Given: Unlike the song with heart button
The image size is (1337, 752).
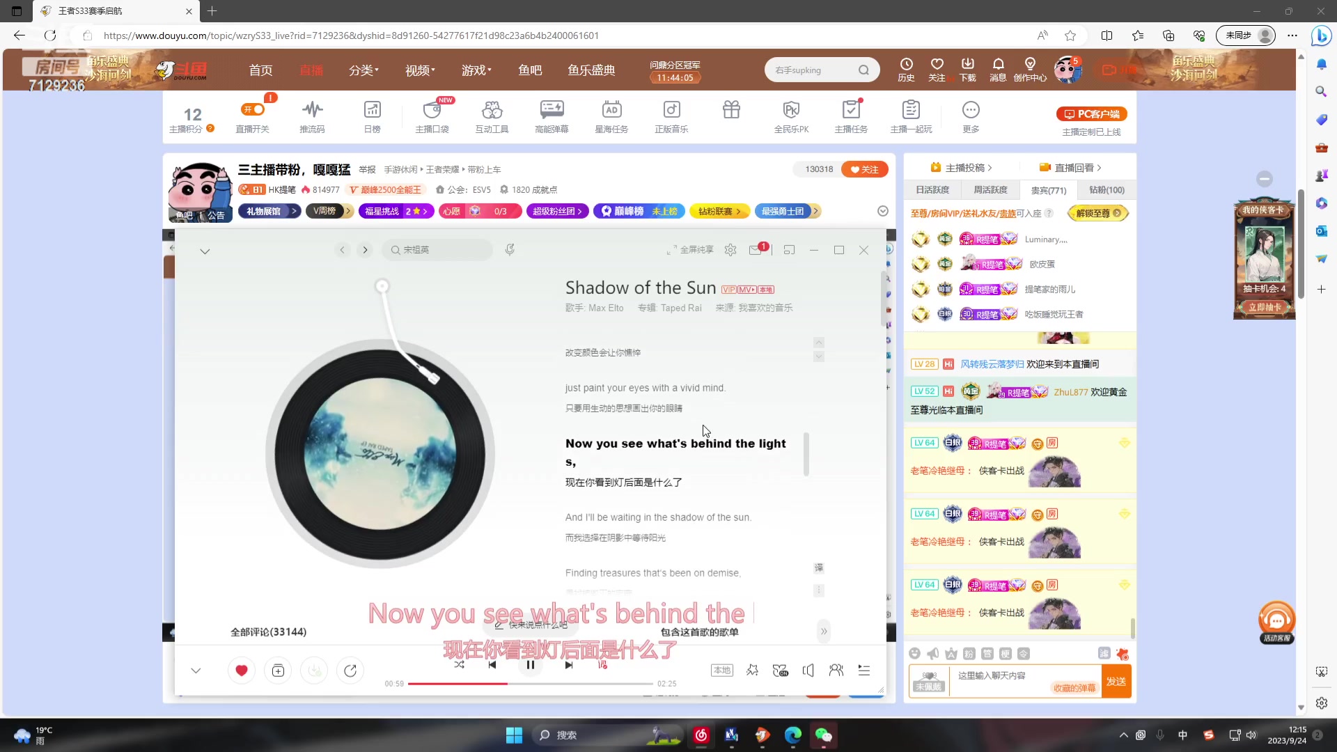Looking at the screenshot, I should [242, 671].
